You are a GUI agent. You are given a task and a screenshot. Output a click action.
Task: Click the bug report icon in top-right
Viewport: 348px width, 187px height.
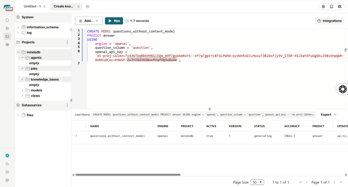pos(340,6)
